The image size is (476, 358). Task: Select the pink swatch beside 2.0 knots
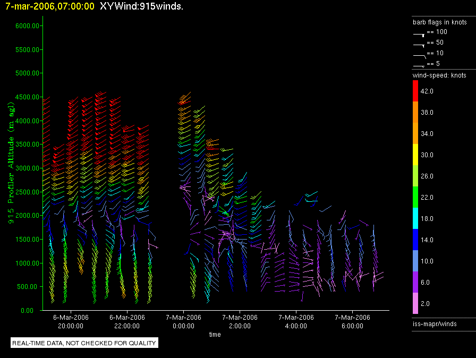416,303
